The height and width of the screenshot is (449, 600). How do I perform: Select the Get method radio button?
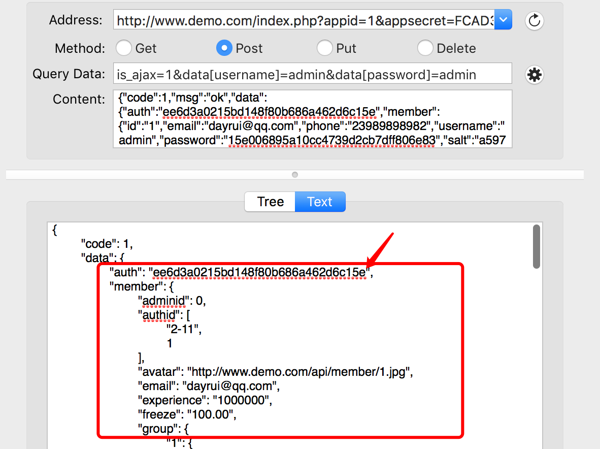(x=124, y=48)
